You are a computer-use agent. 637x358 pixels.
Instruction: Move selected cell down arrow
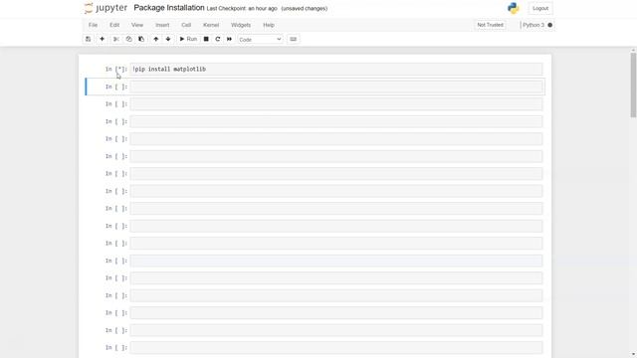[x=168, y=39]
